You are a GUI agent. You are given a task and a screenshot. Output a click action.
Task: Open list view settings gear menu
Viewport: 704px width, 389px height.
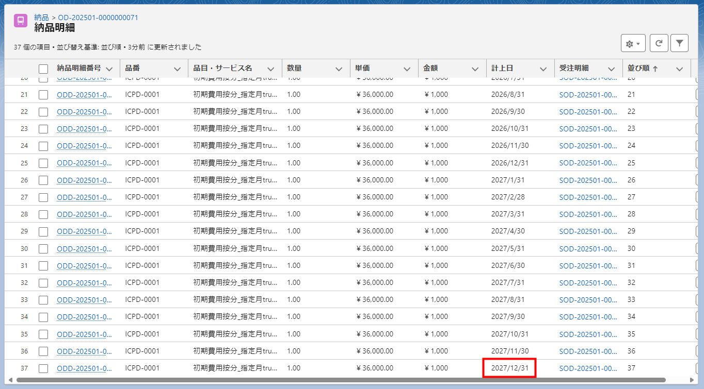click(x=633, y=44)
